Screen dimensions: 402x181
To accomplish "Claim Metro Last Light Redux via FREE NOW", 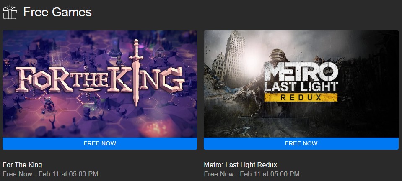I will pos(301,143).
